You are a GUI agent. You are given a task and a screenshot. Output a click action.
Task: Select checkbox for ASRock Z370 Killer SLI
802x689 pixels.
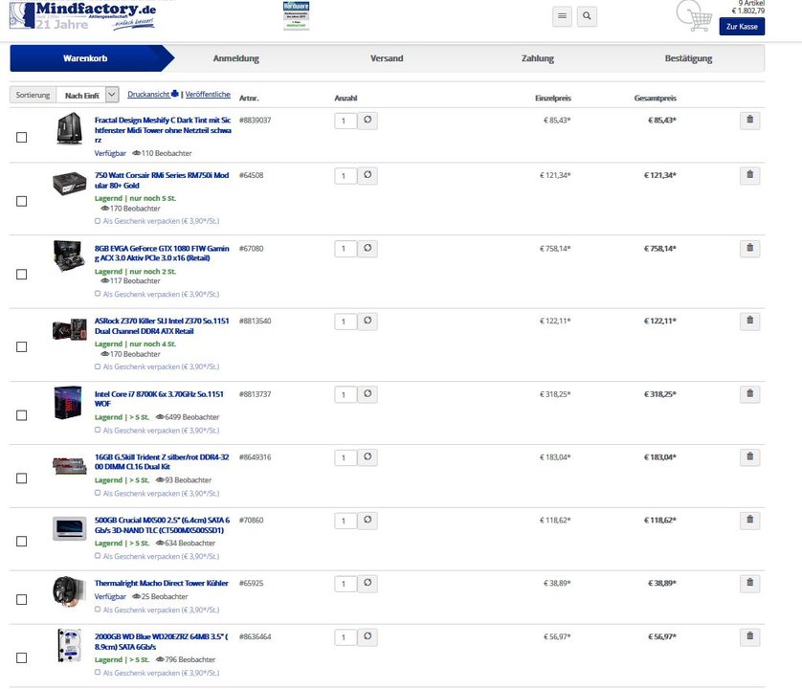pos(22,346)
